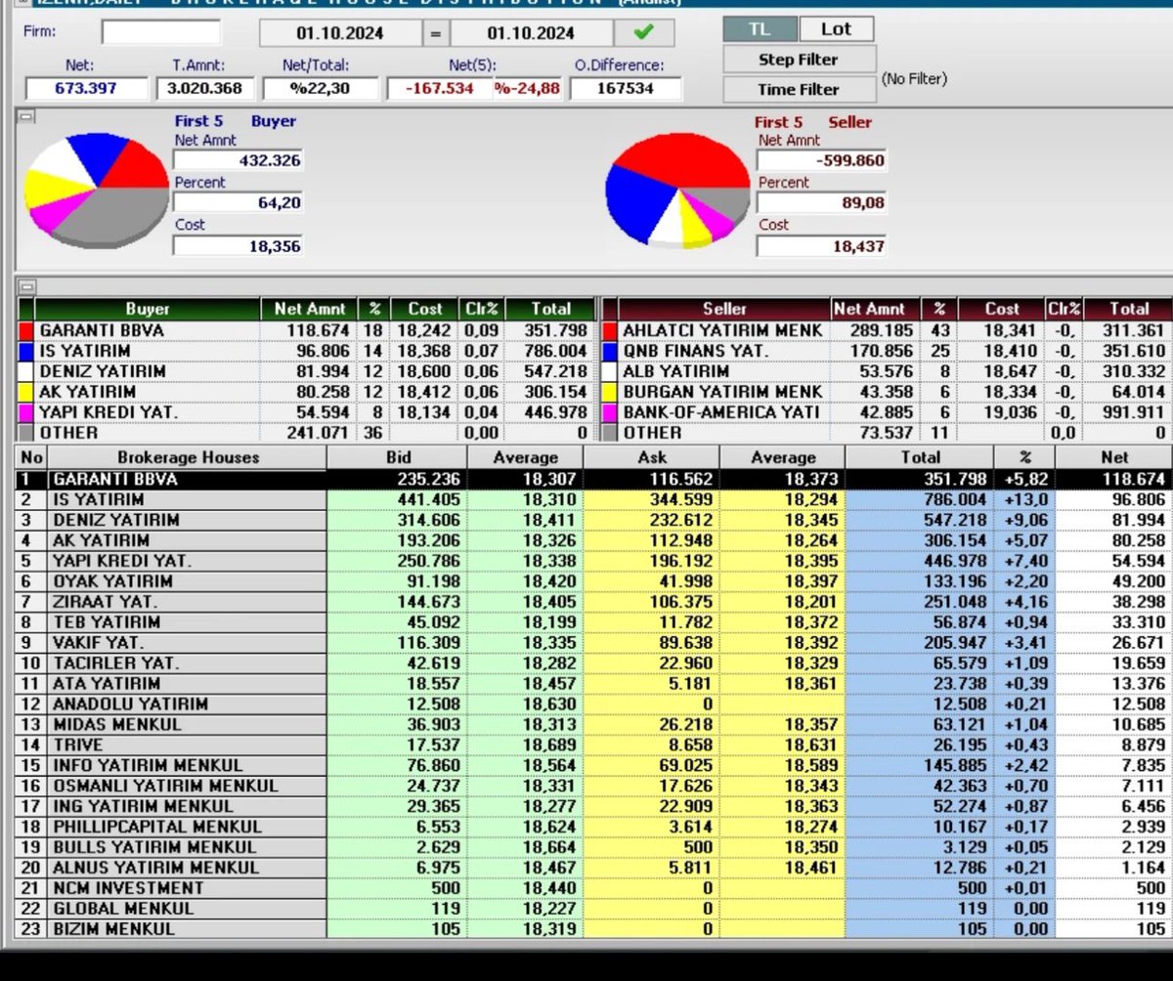Select the MIDAS MENKUL row
1173x981 pixels.
click(x=594, y=724)
